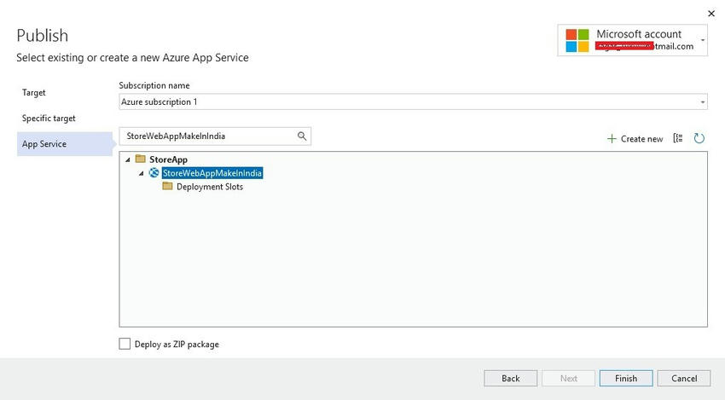Enable Deploy as ZIP package checkbox
The height and width of the screenshot is (400, 725).
[x=125, y=344]
